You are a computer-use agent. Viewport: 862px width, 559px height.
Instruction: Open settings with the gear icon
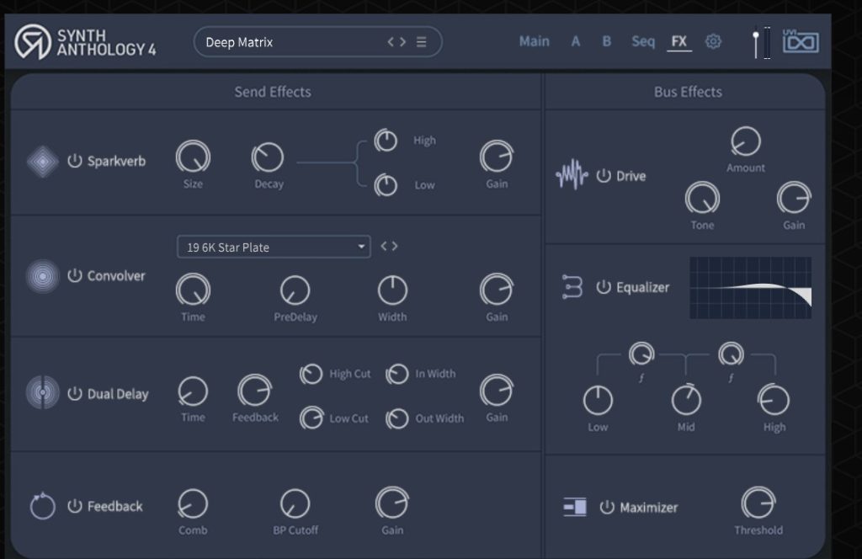(x=713, y=41)
